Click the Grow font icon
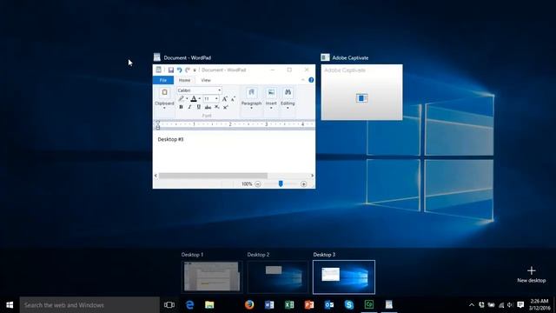 (x=224, y=98)
